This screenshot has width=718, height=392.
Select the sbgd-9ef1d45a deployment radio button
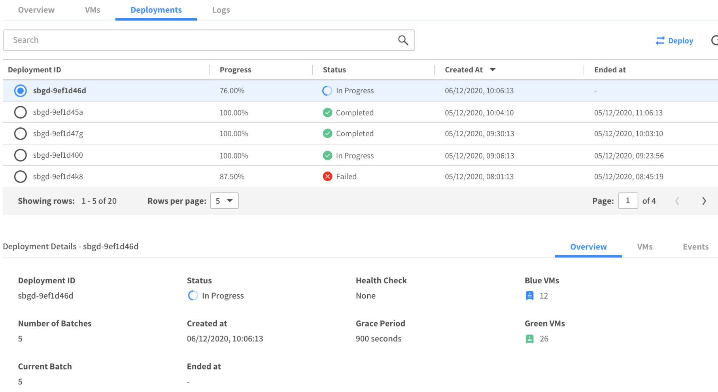point(20,112)
